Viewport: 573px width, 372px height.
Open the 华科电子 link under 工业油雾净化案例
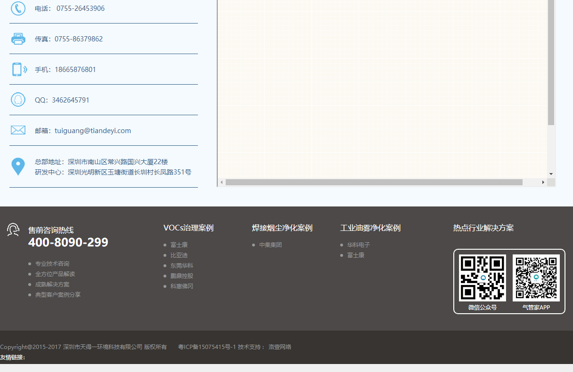[358, 245]
